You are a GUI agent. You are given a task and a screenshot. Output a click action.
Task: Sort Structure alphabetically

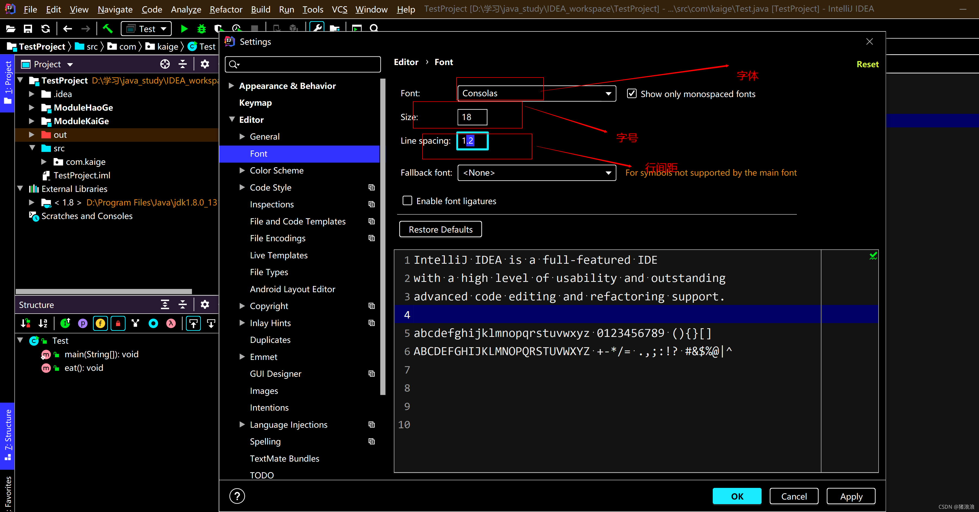[x=43, y=323]
